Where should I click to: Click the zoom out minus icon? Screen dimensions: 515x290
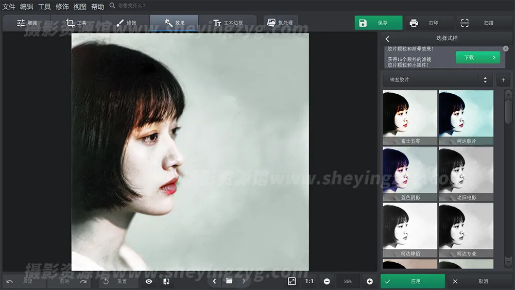click(327, 281)
